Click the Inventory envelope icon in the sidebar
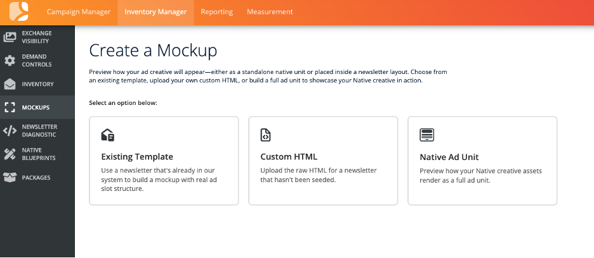Image resolution: width=594 pixels, height=258 pixels. tap(10, 84)
